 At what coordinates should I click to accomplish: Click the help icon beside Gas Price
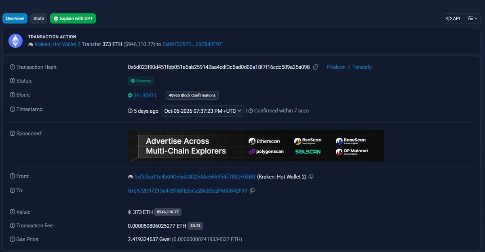(x=12, y=239)
